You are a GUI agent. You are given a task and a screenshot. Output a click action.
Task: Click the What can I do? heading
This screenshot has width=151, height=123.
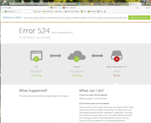click(91, 91)
